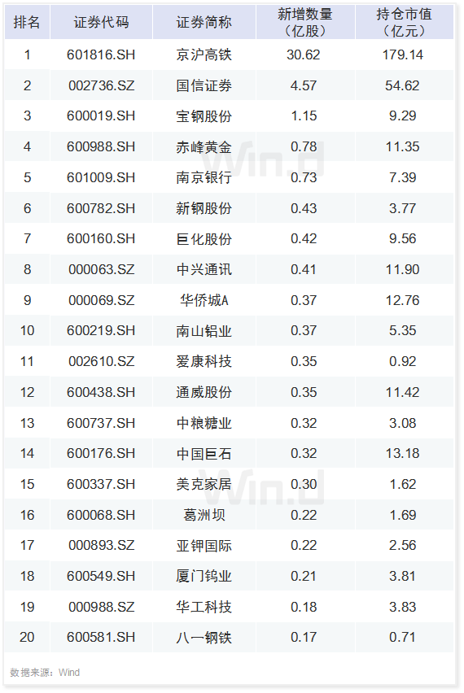Click market value 0.92

coord(402,361)
